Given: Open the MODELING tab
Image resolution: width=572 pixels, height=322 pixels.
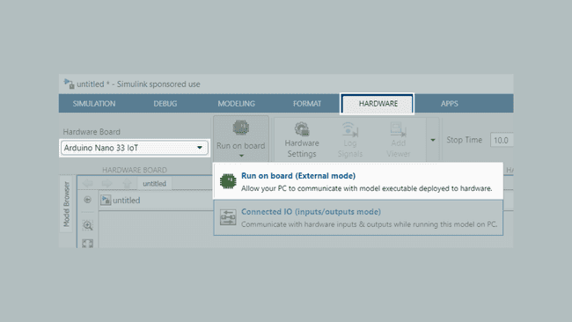Looking at the screenshot, I should [237, 104].
